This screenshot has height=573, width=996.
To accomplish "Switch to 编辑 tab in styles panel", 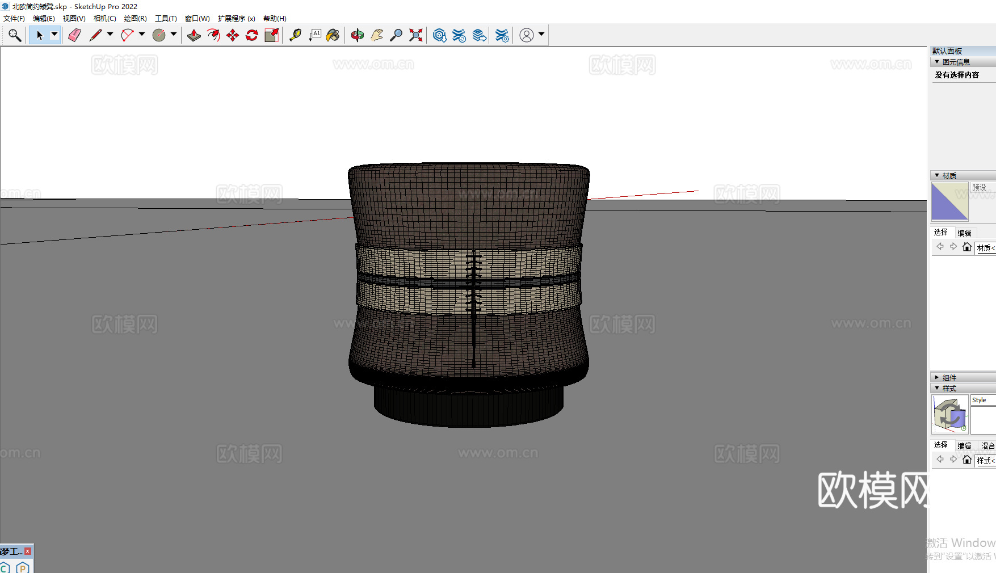I will [x=964, y=445].
